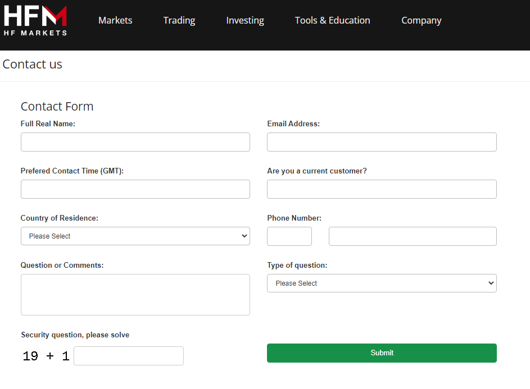The image size is (530, 389).
Task: Expand the Type of question dropdown
Action: [382, 283]
